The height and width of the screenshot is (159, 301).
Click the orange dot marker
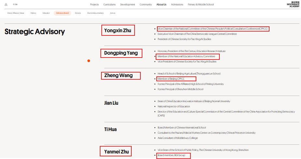click(x=89, y=61)
